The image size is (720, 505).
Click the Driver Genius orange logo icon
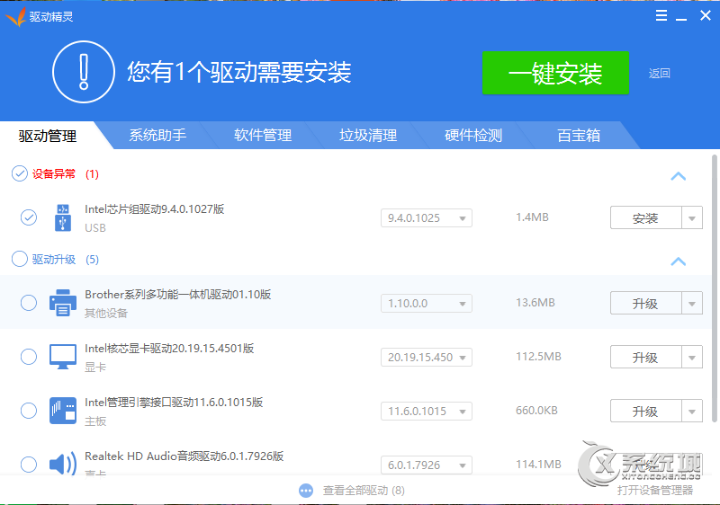click(15, 17)
